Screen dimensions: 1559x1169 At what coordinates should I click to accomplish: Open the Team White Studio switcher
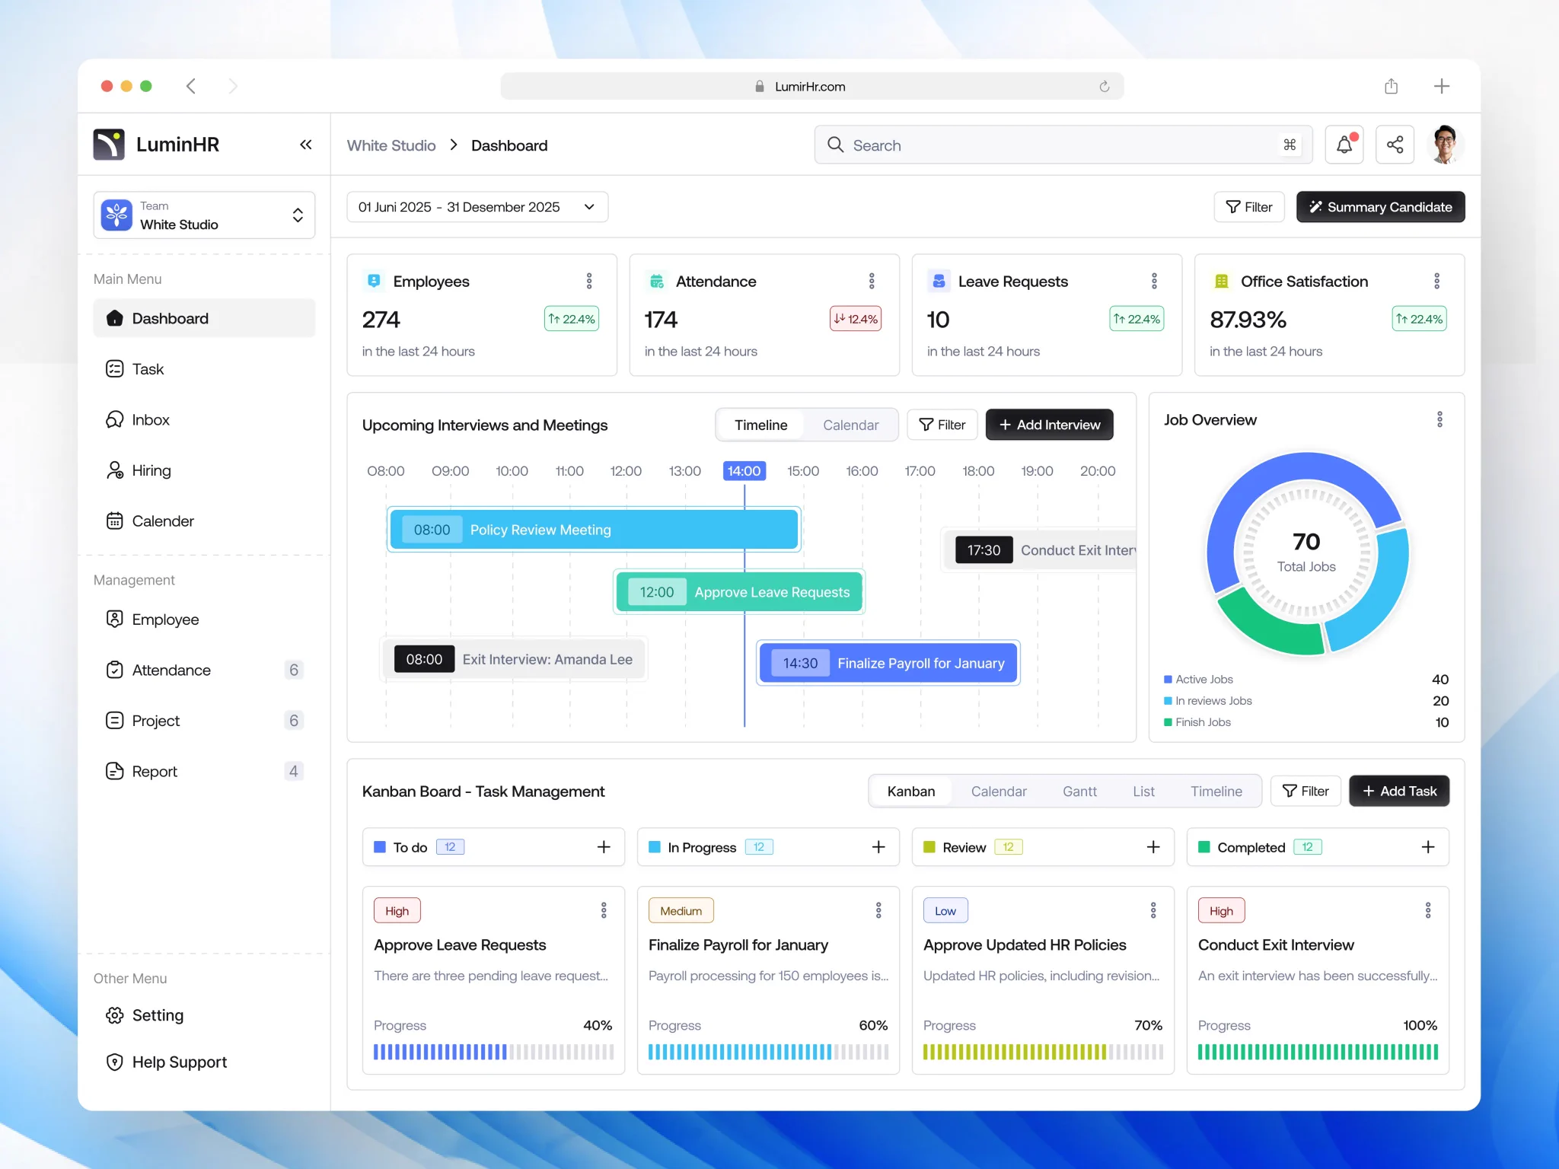click(204, 215)
